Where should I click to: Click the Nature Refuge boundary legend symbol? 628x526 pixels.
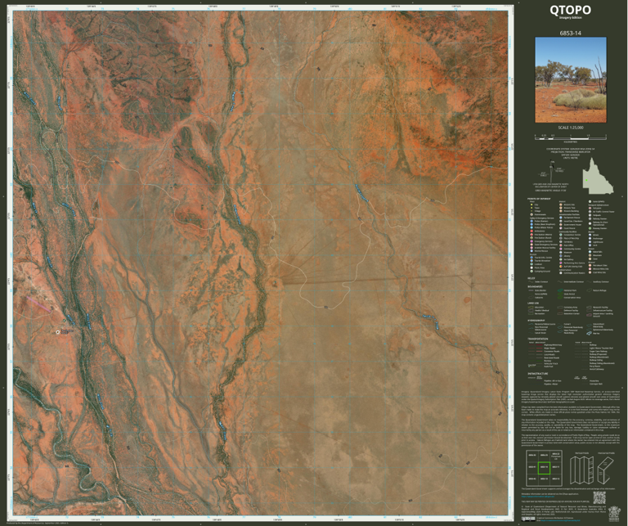[x=589, y=290]
